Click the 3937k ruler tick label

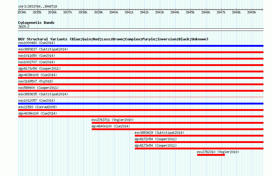pyautogui.click(x=68, y=12)
